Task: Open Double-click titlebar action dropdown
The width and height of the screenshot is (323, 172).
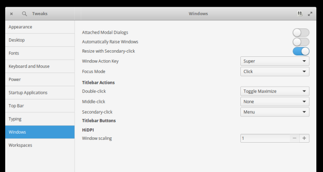Action: pyautogui.click(x=275, y=91)
